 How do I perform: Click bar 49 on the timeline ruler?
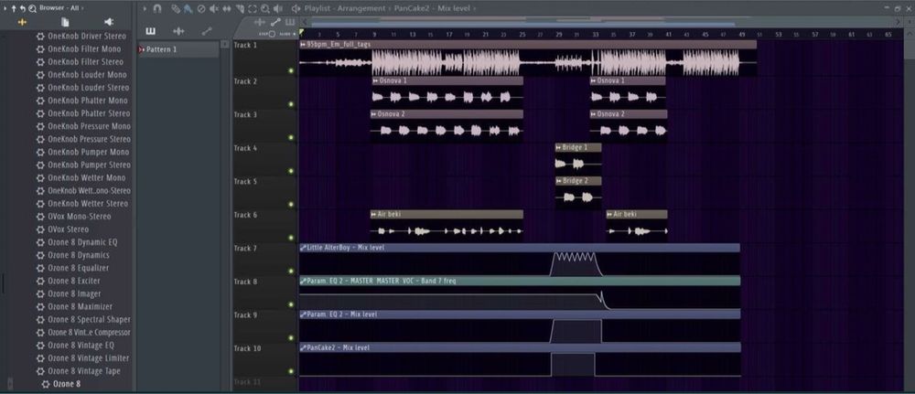point(742,35)
